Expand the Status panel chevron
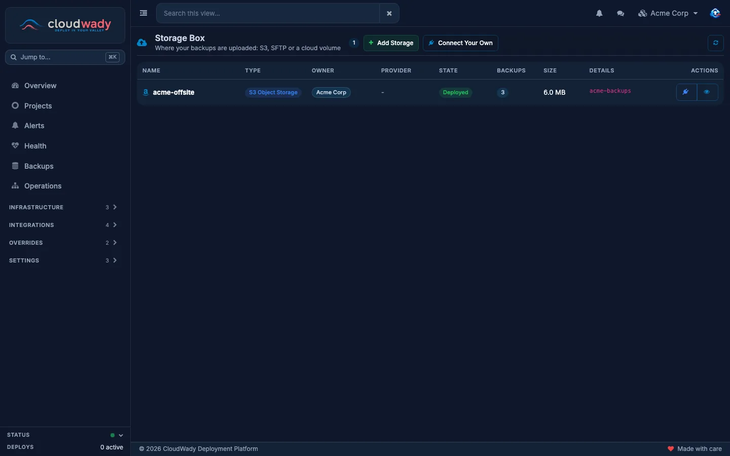Viewport: 730px width, 456px height. click(121, 435)
